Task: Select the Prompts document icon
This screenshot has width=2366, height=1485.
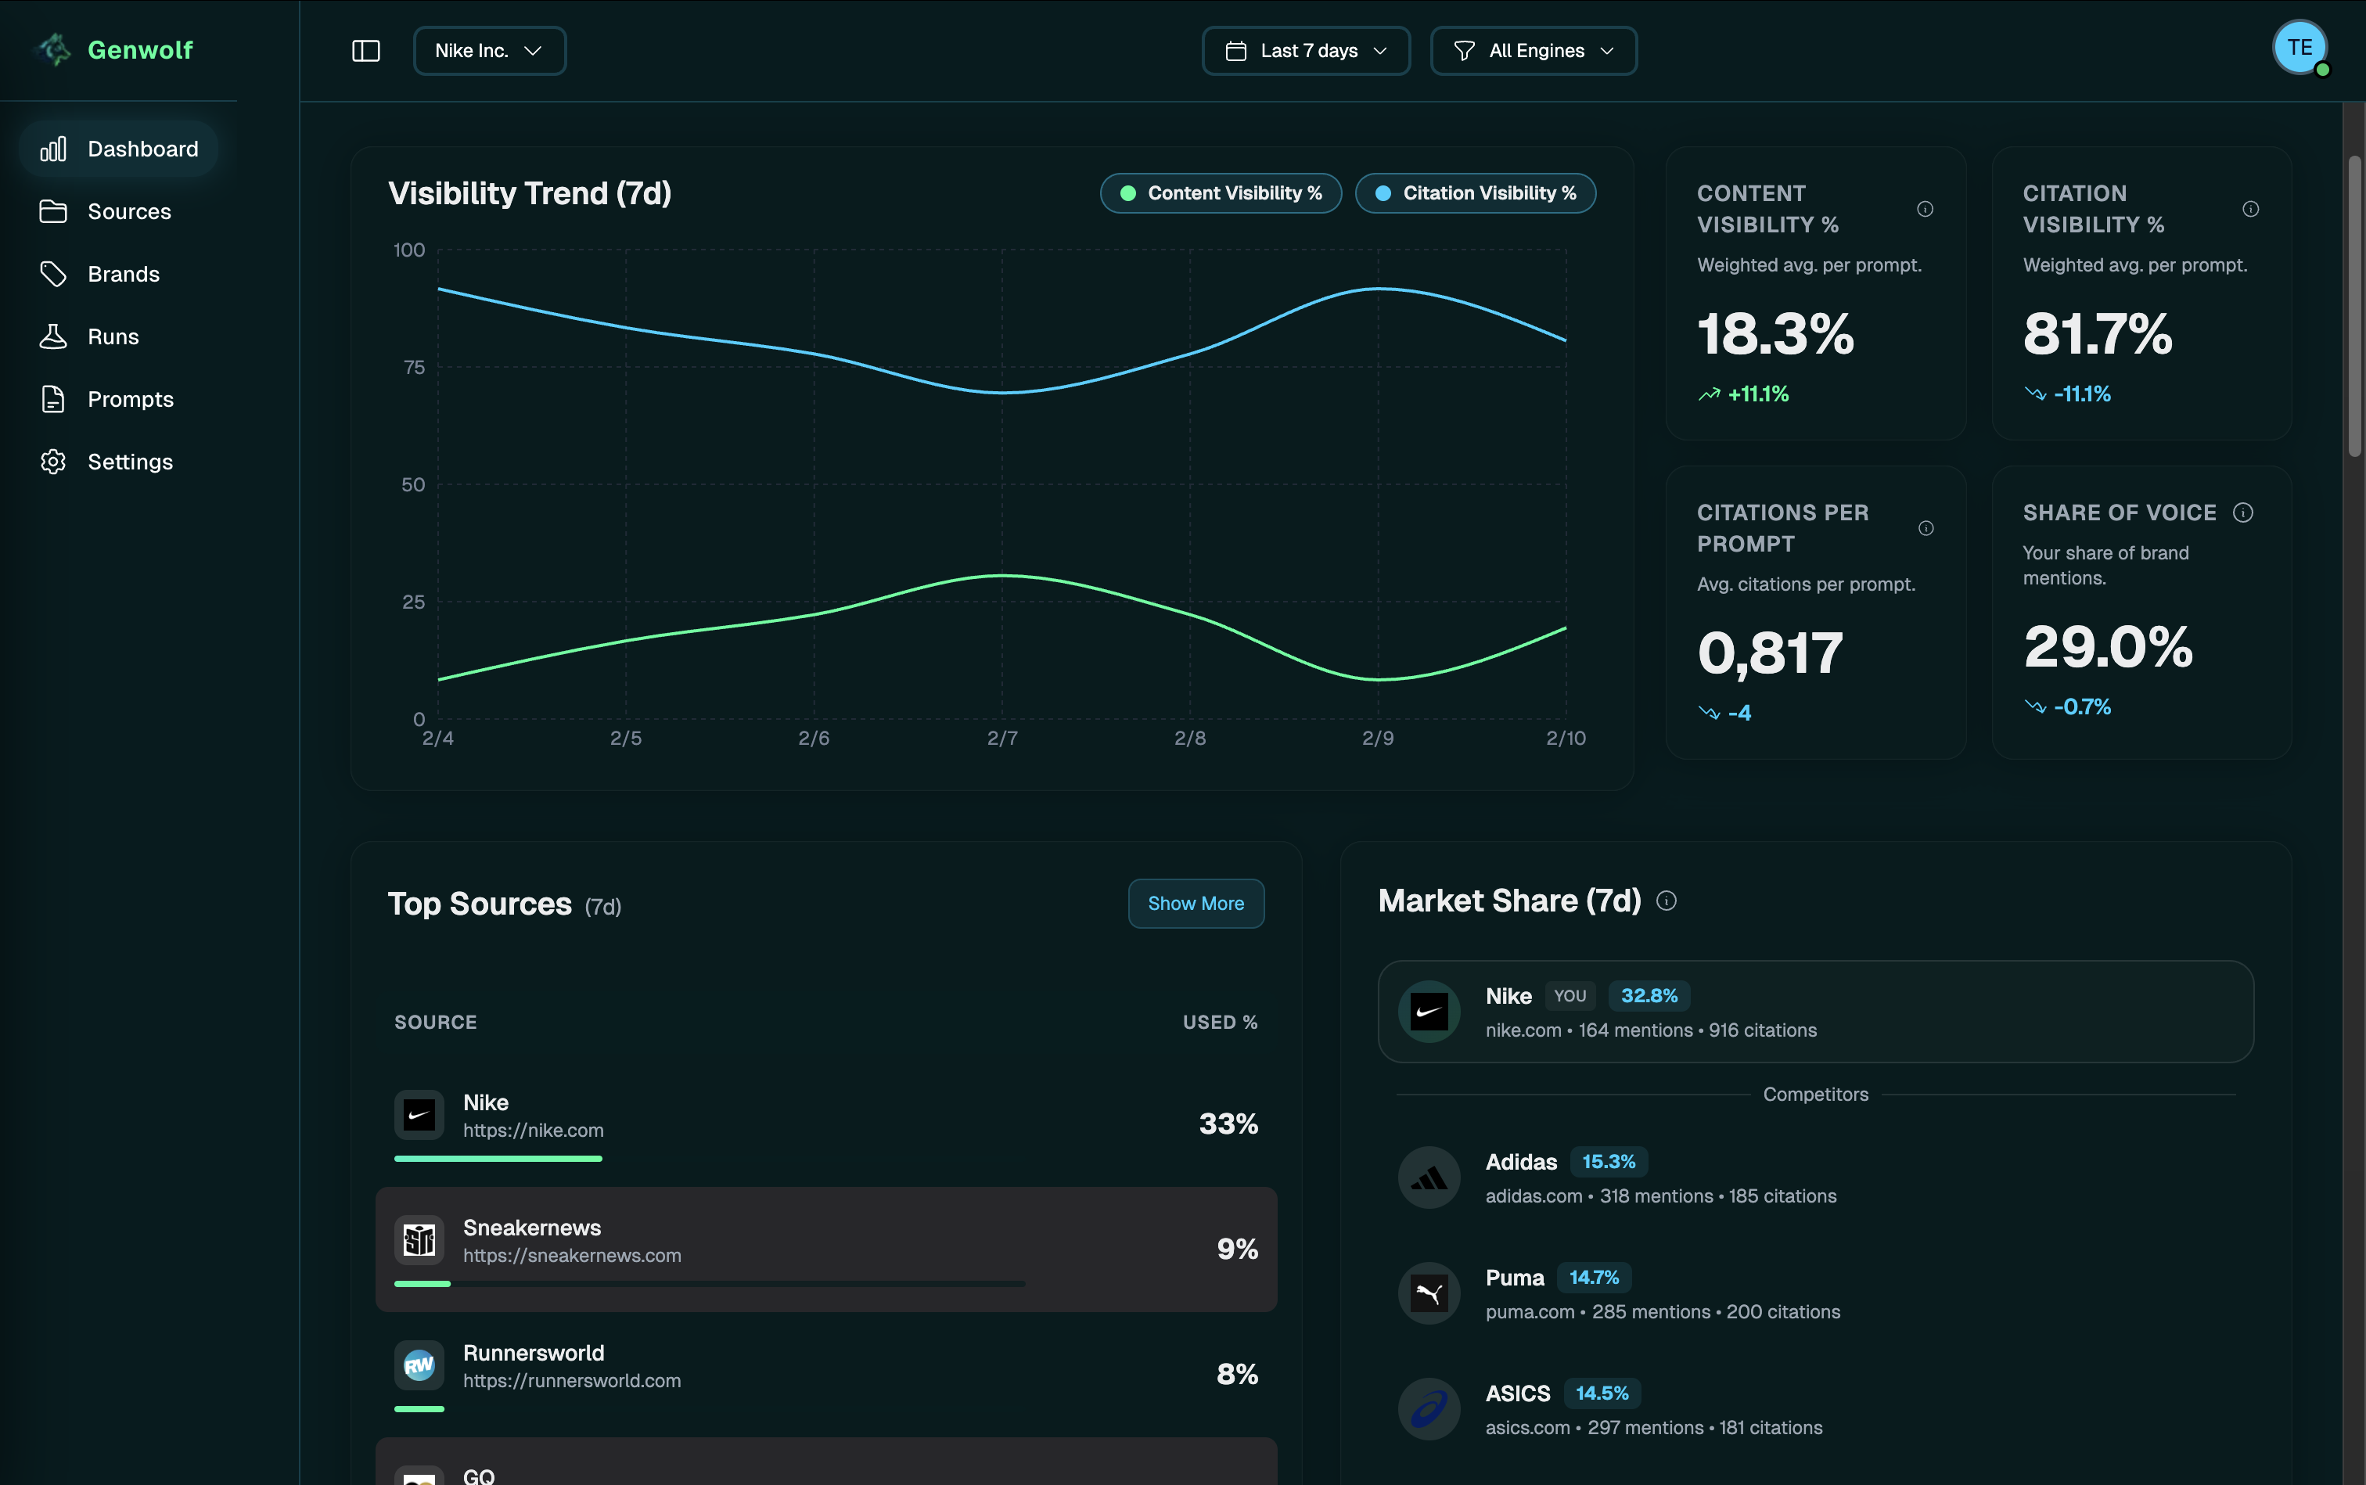Action: pyautogui.click(x=54, y=399)
